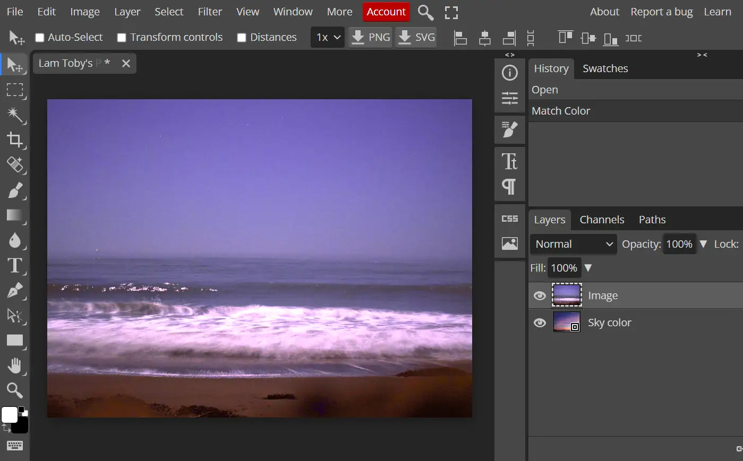The image size is (743, 461).
Task: Export as PNG button
Action: (370, 38)
